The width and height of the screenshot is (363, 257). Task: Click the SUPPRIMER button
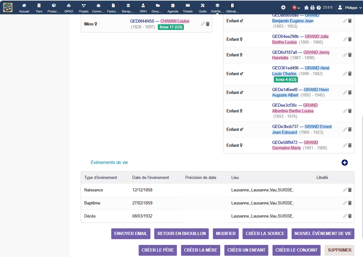point(339,250)
